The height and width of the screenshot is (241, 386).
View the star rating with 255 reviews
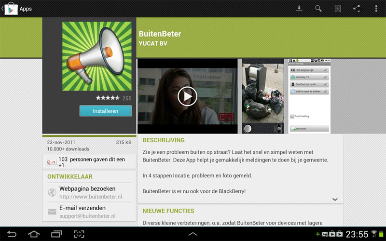pos(113,98)
